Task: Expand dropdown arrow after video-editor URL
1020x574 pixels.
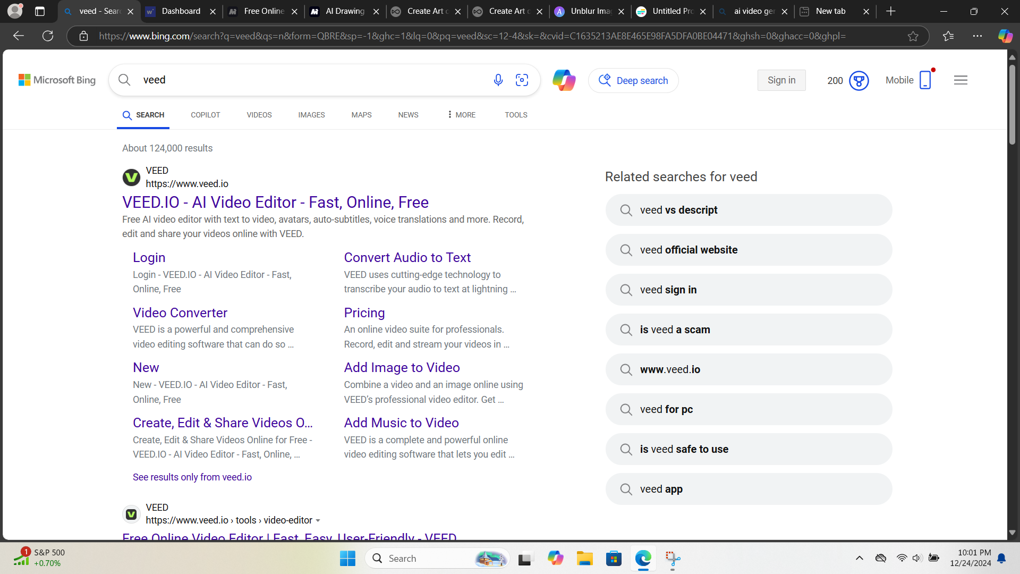Action: [318, 521]
